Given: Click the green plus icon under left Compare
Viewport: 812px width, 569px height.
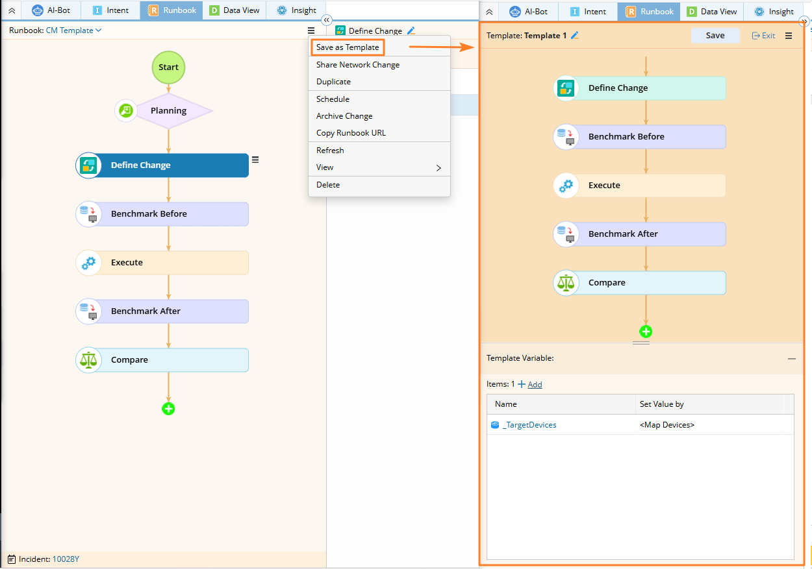Looking at the screenshot, I should click(x=168, y=408).
